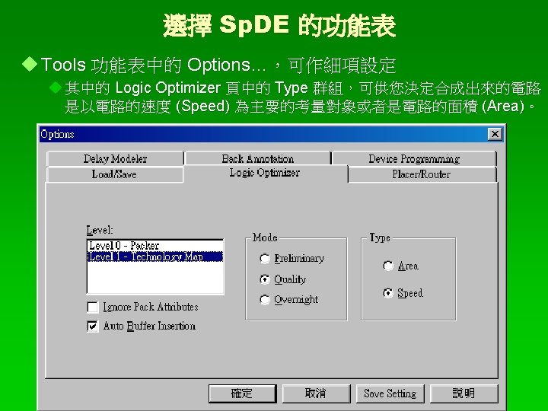This screenshot has width=548, height=411.
Task: Select the Load/Save tab
Action: coord(114,174)
